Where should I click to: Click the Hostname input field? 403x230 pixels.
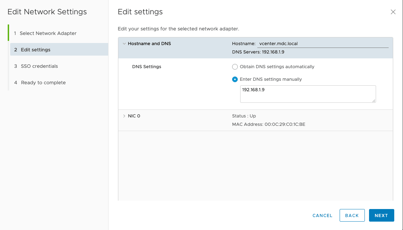(322, 44)
